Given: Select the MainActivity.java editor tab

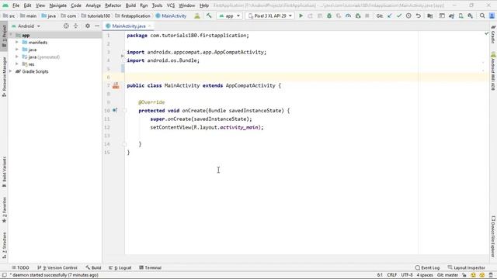Looking at the screenshot, I should (x=128, y=26).
